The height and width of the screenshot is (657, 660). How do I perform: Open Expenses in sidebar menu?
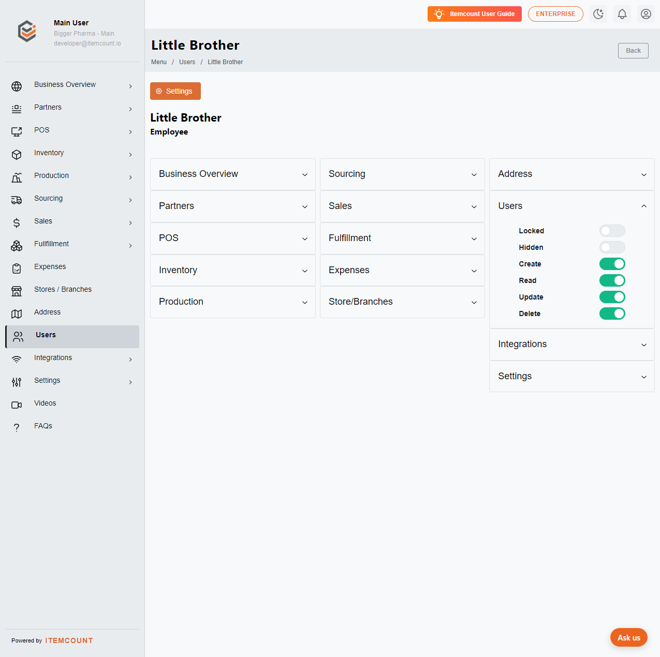coord(72,268)
